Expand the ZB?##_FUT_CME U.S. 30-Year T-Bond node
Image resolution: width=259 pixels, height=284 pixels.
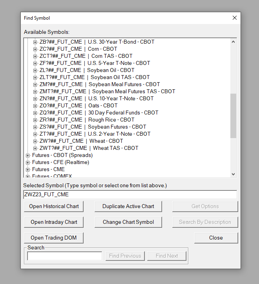(35, 42)
